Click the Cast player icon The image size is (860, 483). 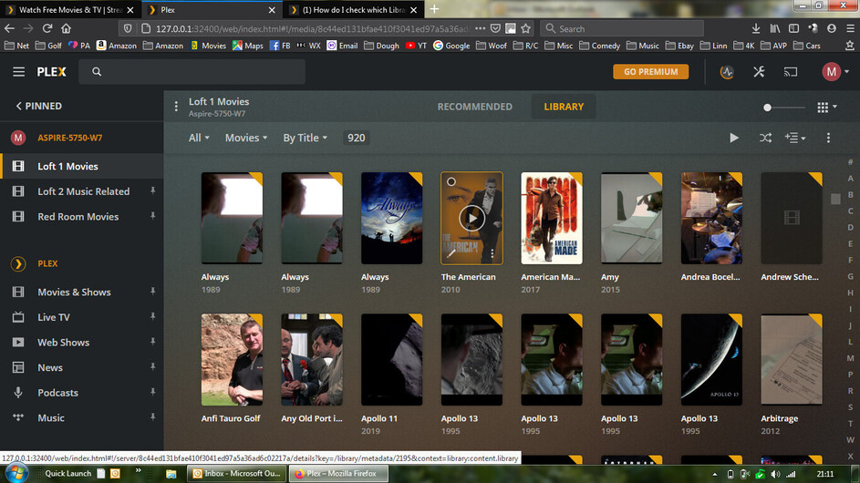(x=791, y=72)
